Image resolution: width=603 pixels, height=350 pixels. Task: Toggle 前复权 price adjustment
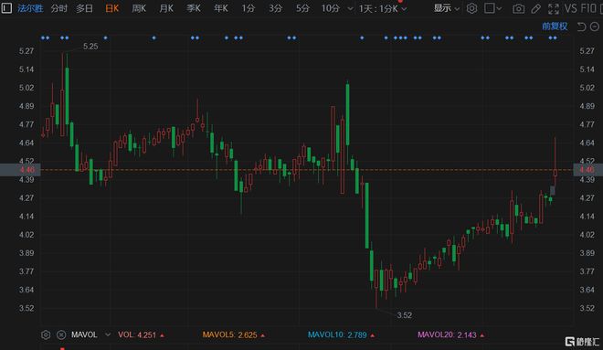pyautogui.click(x=555, y=27)
